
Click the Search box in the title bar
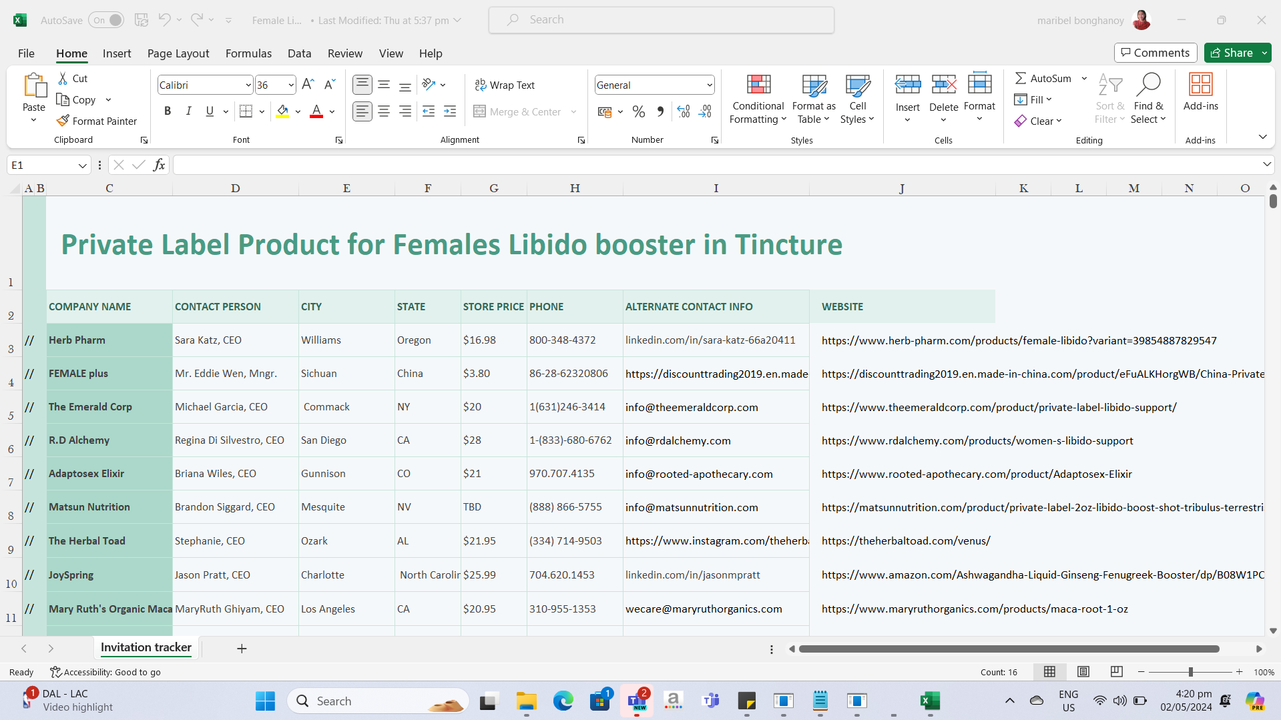(x=661, y=20)
